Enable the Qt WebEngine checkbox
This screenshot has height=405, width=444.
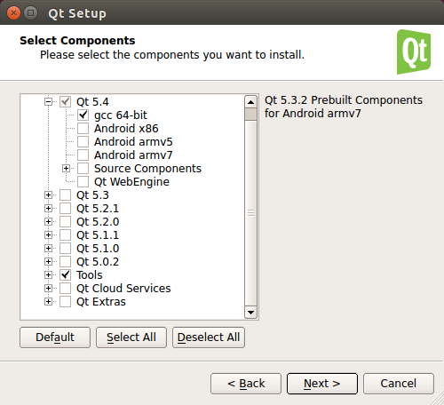pos(83,182)
